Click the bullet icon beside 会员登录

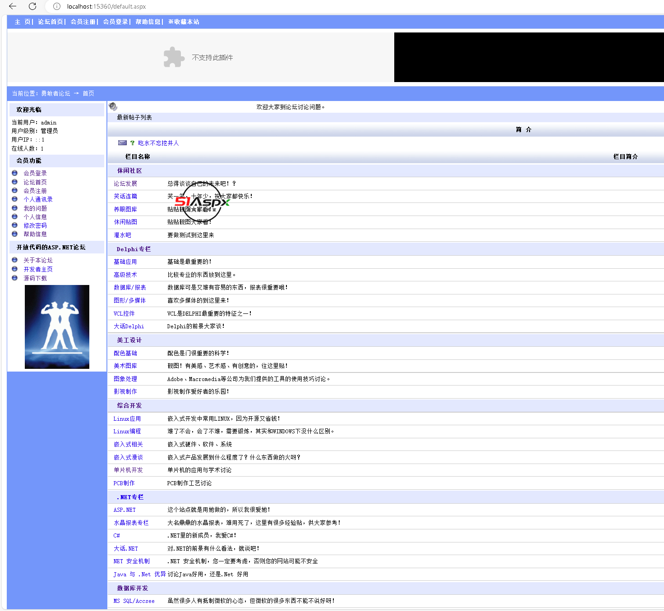14,173
